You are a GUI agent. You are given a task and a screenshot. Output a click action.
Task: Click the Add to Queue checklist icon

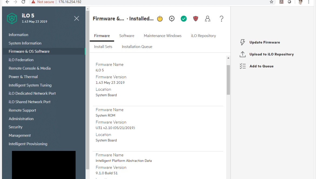243,66
